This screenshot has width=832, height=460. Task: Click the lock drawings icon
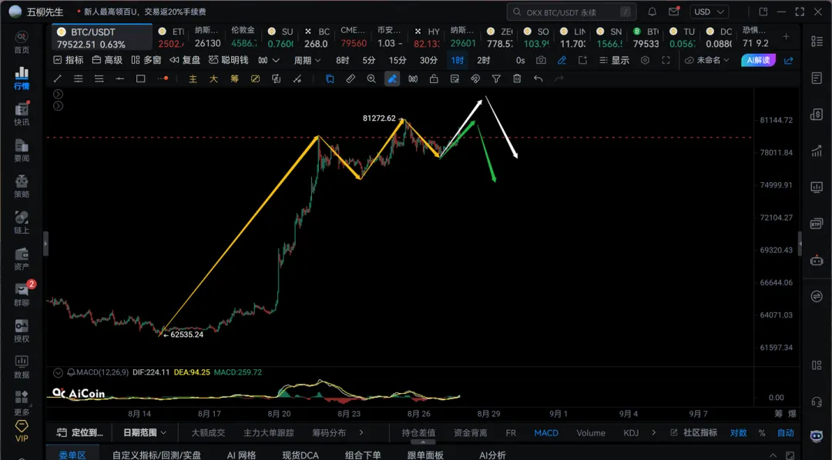(434, 79)
